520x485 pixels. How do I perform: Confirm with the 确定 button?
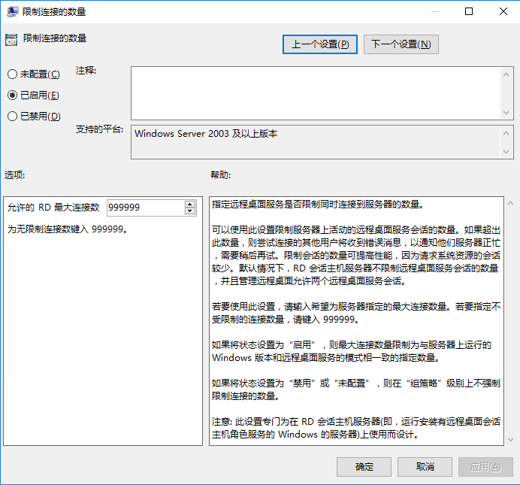coord(364,467)
